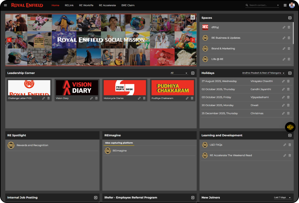The image size is (299, 203).
Task: Add iRefer Employee Referral item
Action: click(x=193, y=198)
